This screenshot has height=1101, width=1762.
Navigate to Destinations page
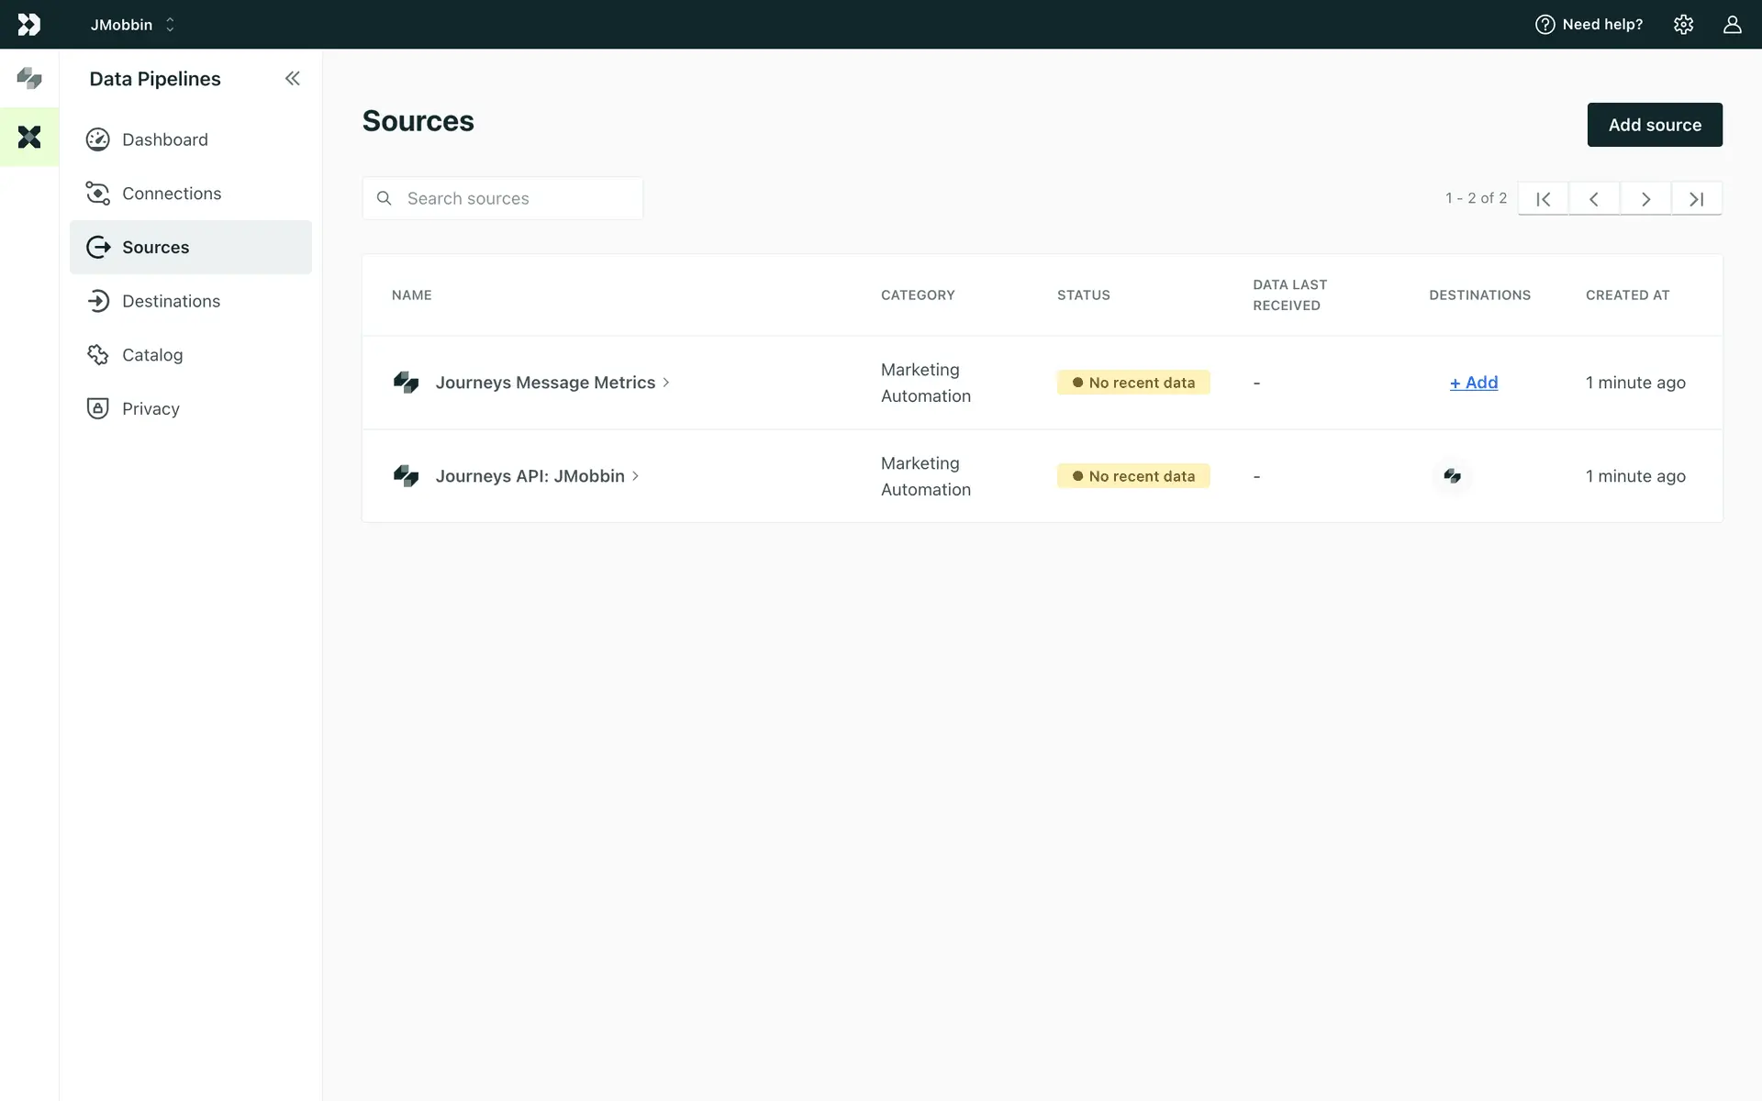(x=171, y=301)
